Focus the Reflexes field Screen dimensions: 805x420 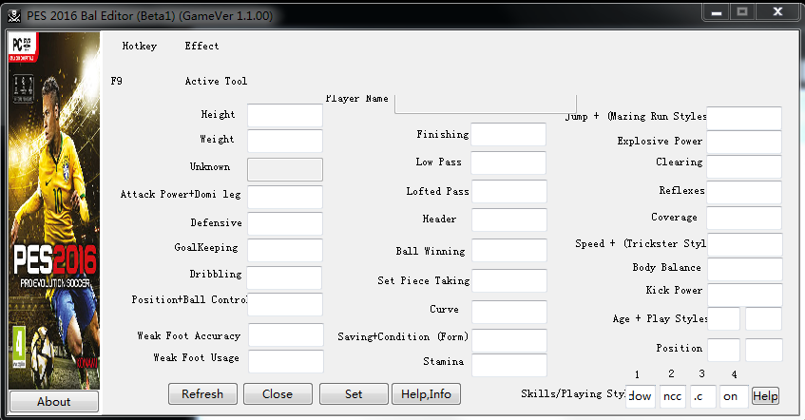(x=744, y=192)
